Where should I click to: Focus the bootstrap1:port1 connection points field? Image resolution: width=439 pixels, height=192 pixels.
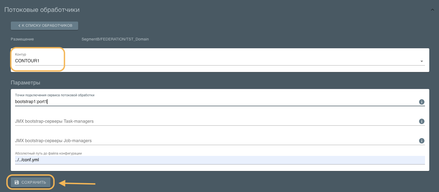tap(216, 102)
